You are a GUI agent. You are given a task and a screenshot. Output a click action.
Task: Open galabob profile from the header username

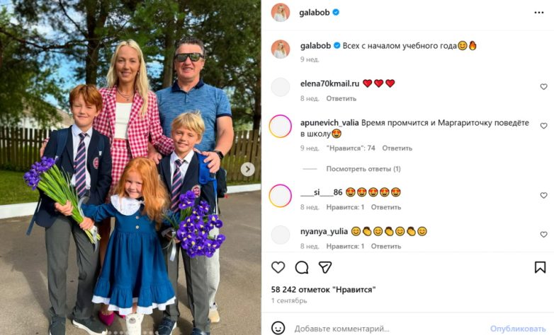[314, 12]
